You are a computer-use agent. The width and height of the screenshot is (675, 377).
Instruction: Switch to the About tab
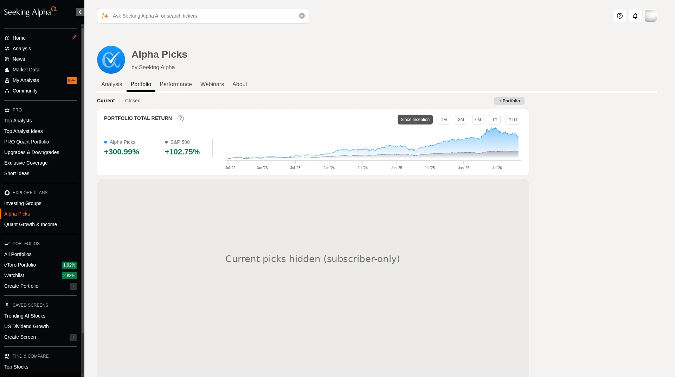point(240,84)
